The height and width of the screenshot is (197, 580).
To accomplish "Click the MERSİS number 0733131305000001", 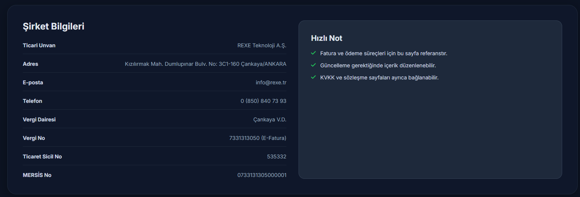I will (x=262, y=175).
